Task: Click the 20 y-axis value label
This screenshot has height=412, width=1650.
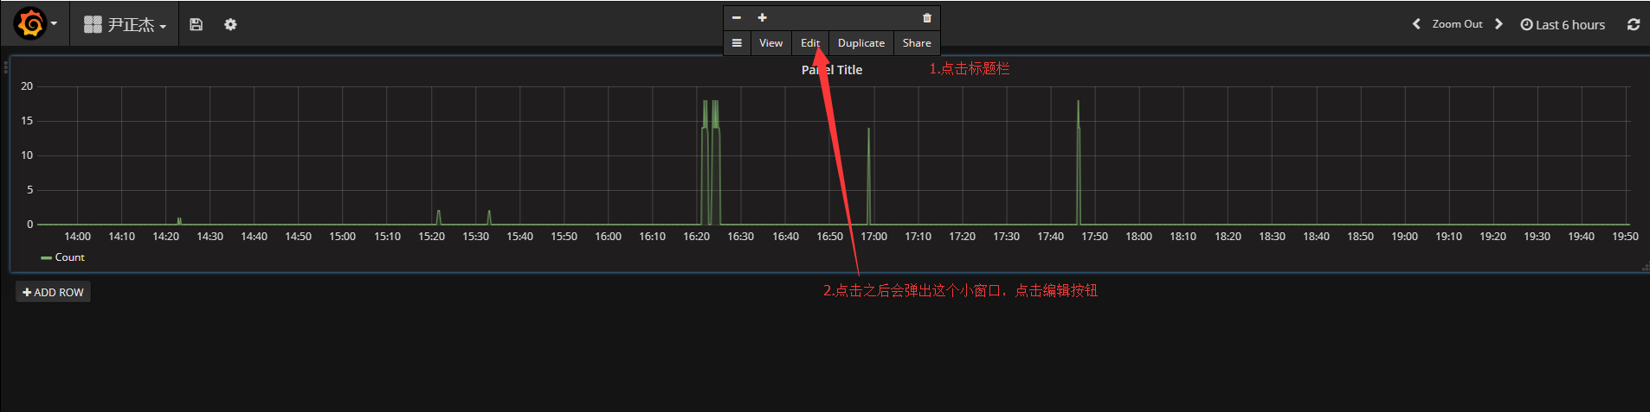Action: pyautogui.click(x=27, y=86)
